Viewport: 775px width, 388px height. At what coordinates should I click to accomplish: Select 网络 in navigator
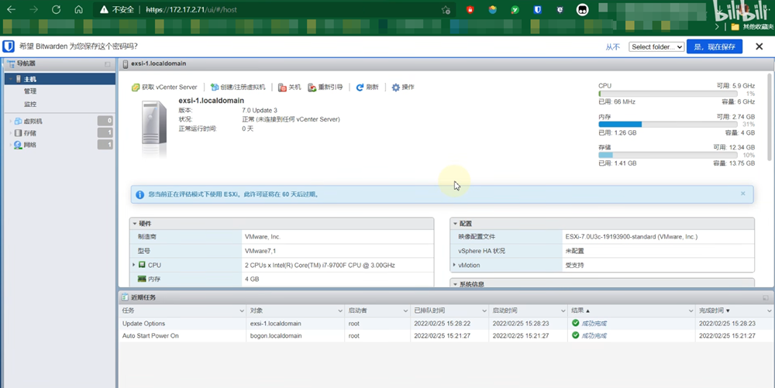30,145
